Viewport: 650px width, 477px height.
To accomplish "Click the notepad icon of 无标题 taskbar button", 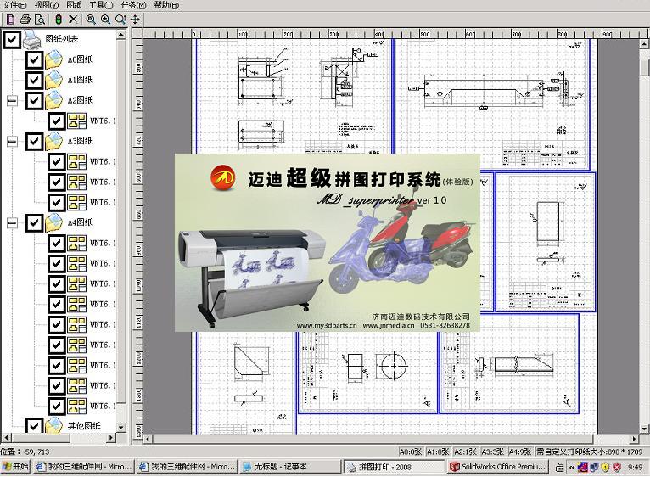I will 247,467.
